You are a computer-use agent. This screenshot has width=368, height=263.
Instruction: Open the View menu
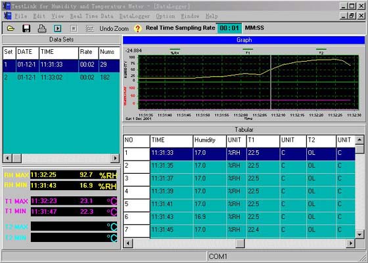(x=58, y=16)
